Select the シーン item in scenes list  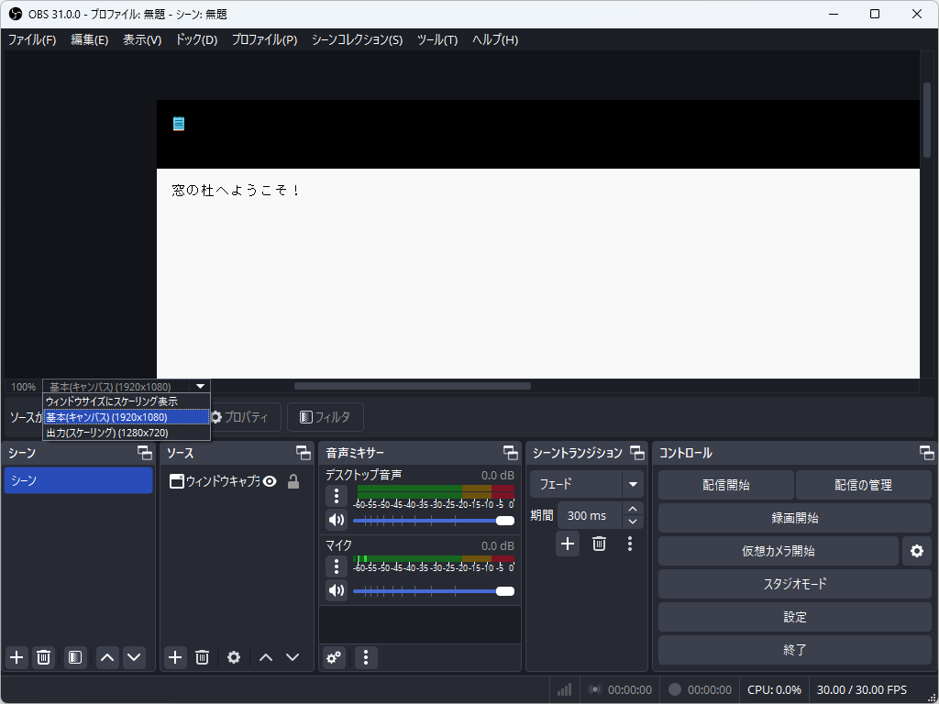tap(79, 480)
